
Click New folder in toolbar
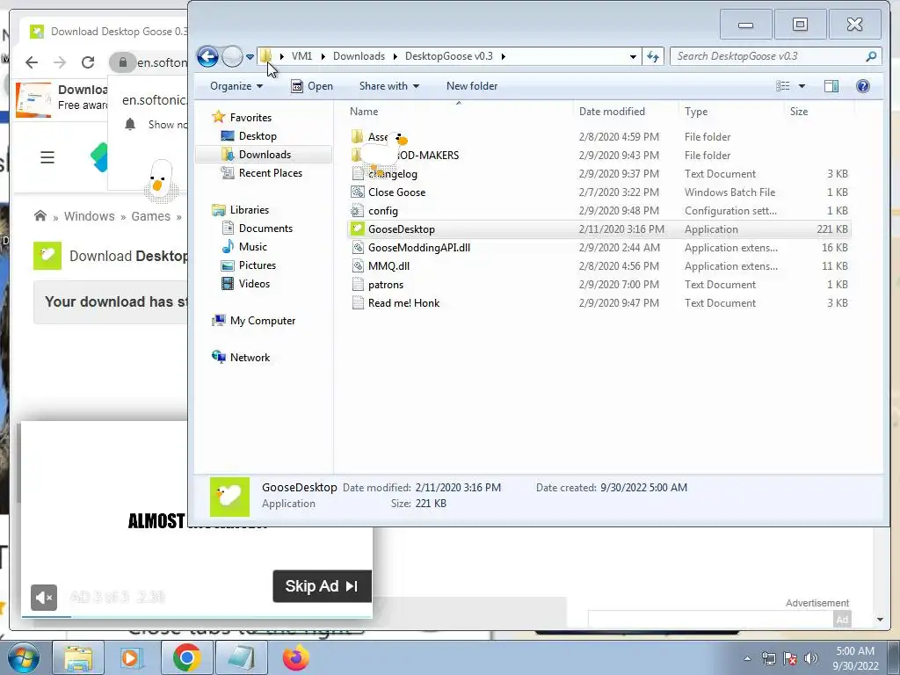pos(472,86)
